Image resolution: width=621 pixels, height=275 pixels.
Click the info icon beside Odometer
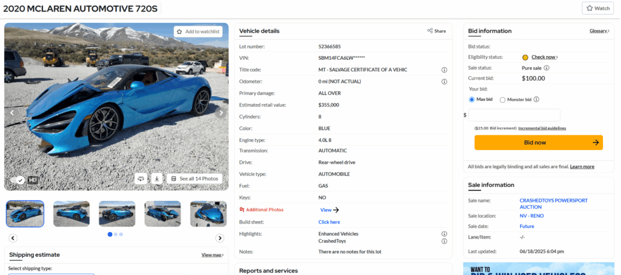[x=444, y=82]
